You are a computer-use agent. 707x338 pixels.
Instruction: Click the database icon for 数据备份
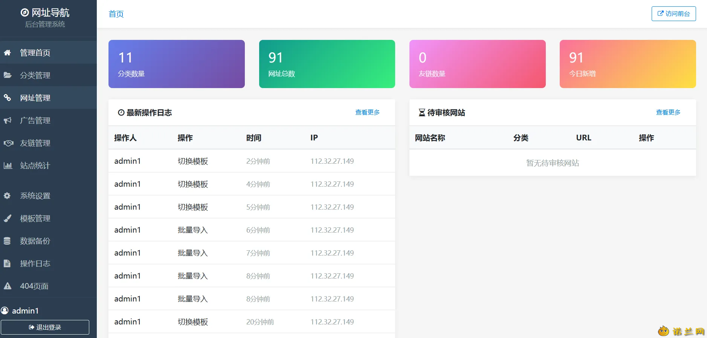[7, 241]
